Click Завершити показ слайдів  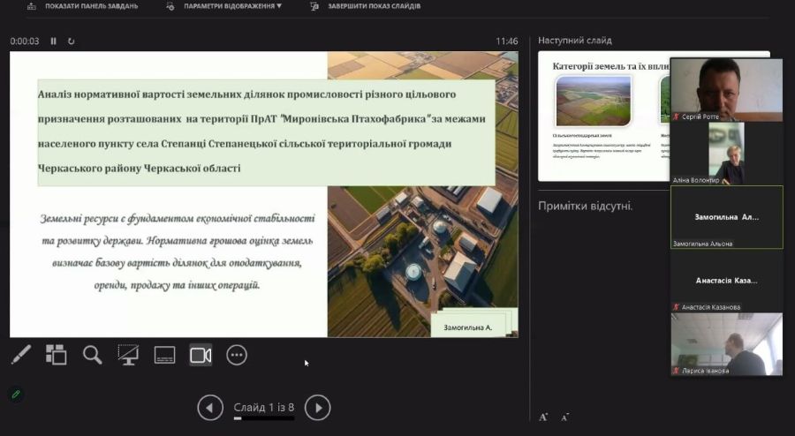click(x=374, y=6)
